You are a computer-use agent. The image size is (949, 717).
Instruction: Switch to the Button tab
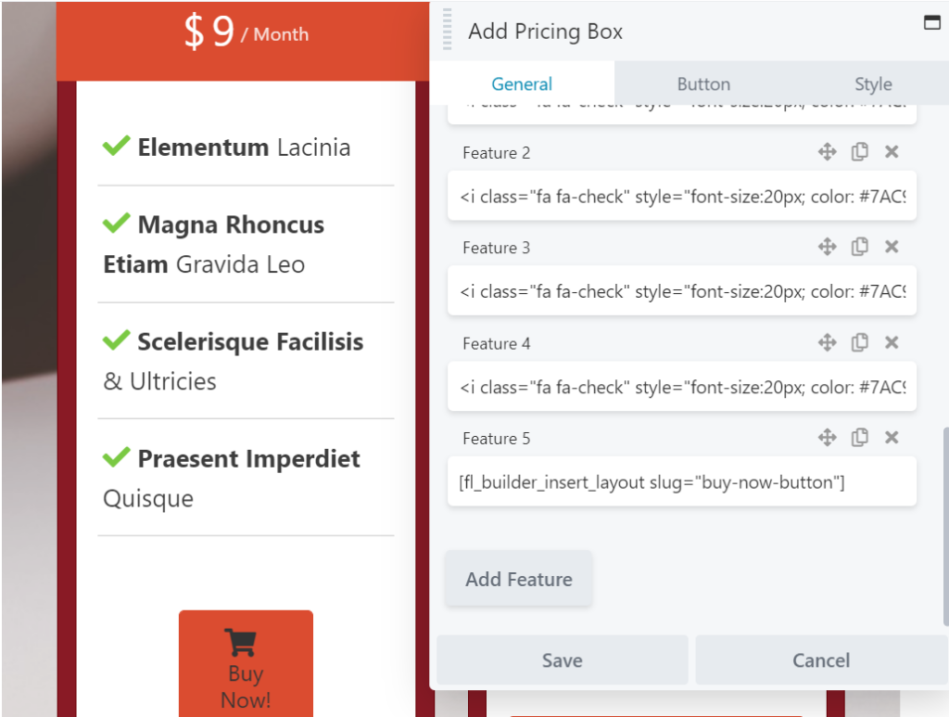tap(703, 83)
